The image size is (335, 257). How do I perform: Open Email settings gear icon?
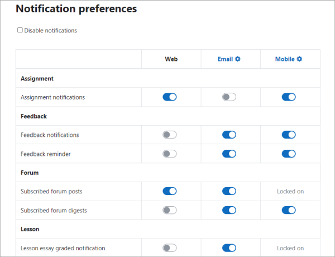pyautogui.click(x=238, y=59)
